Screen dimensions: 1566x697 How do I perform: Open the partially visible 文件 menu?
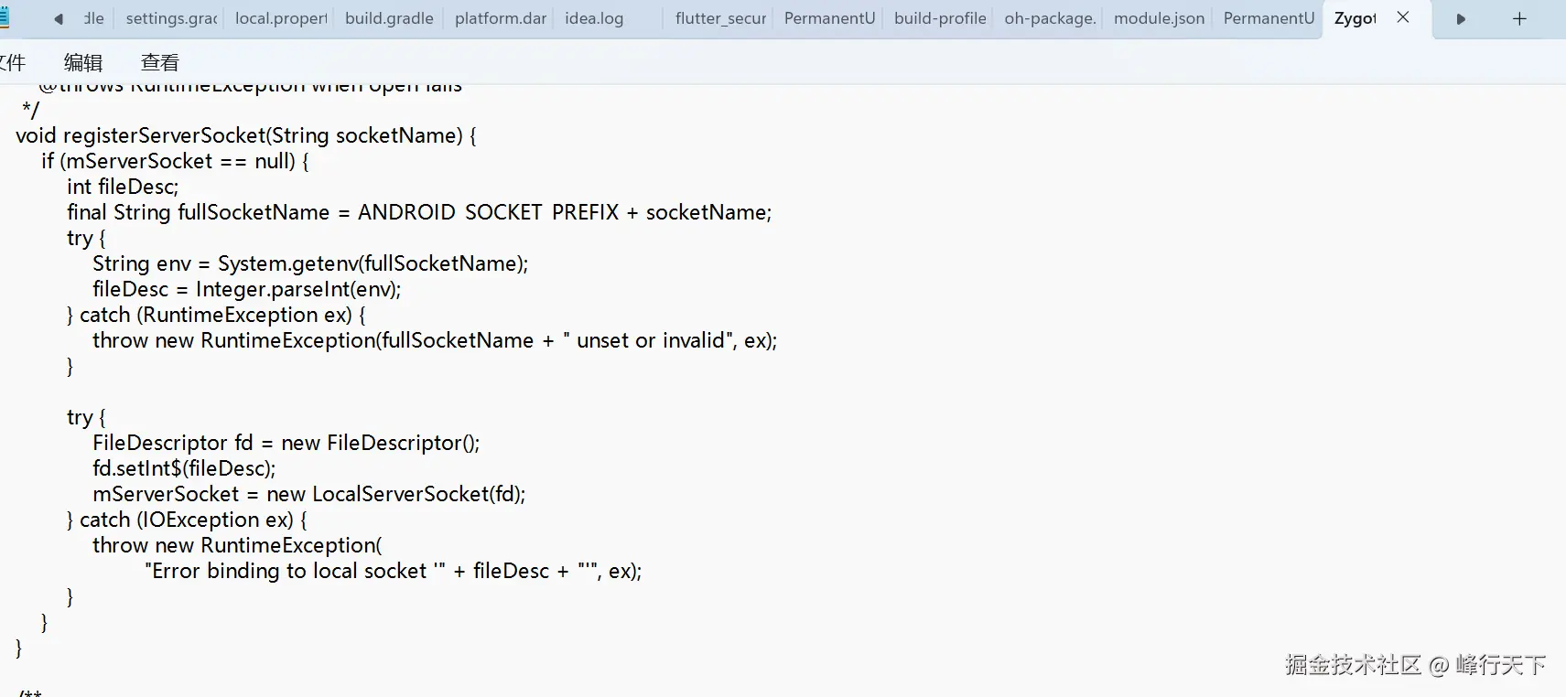tap(13, 62)
